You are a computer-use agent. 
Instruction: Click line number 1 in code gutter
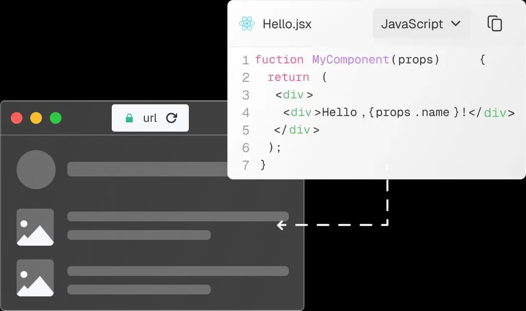245,60
